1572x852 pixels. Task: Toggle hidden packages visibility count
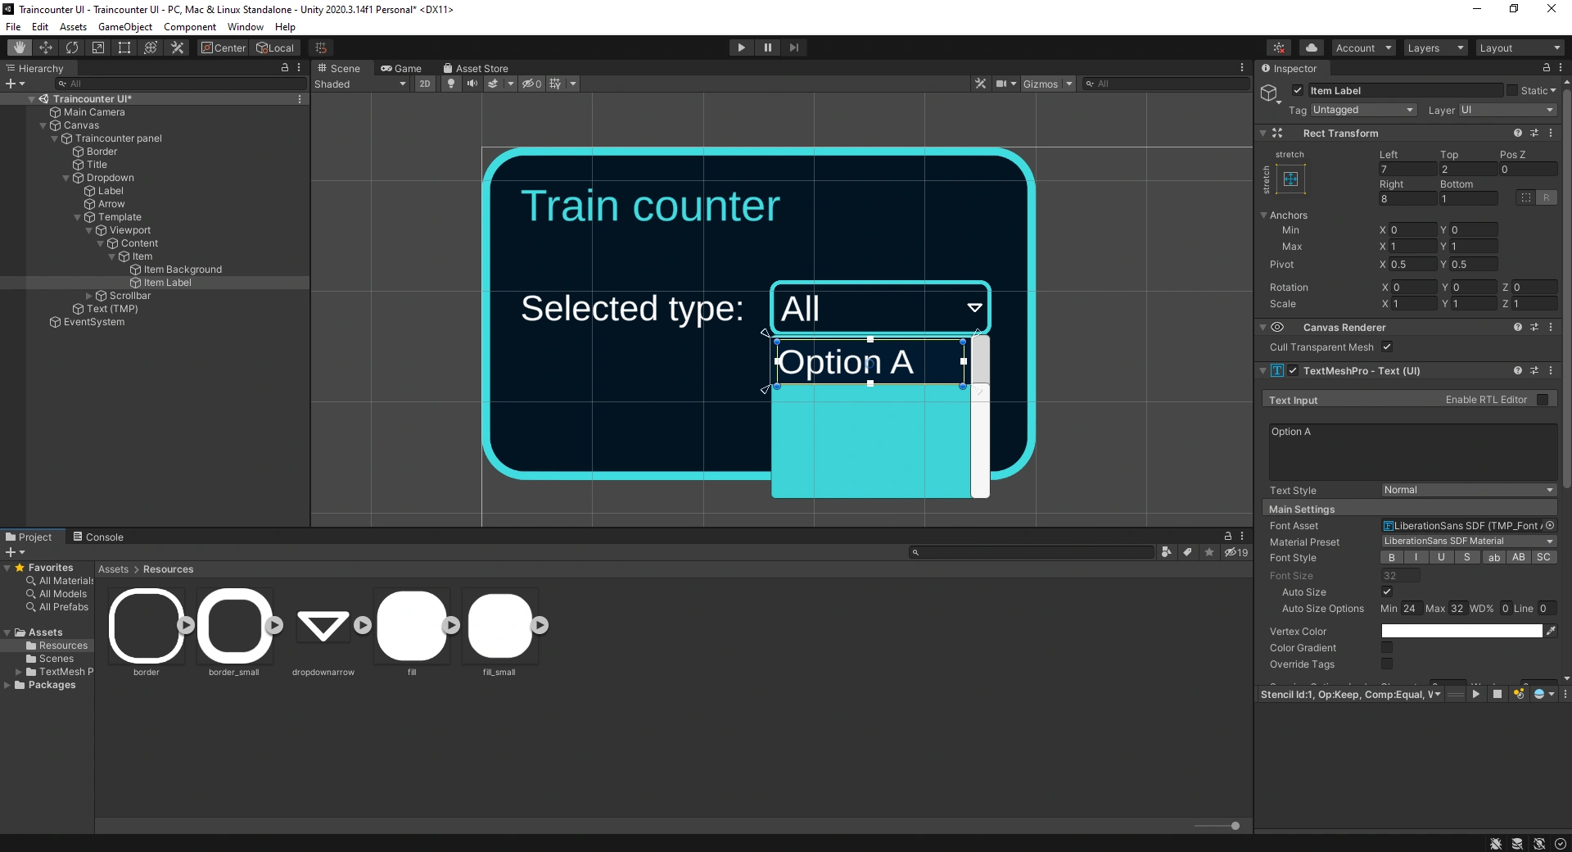coord(1236,552)
